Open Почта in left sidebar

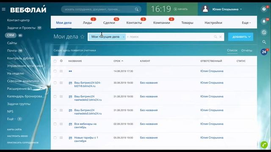[12, 51]
